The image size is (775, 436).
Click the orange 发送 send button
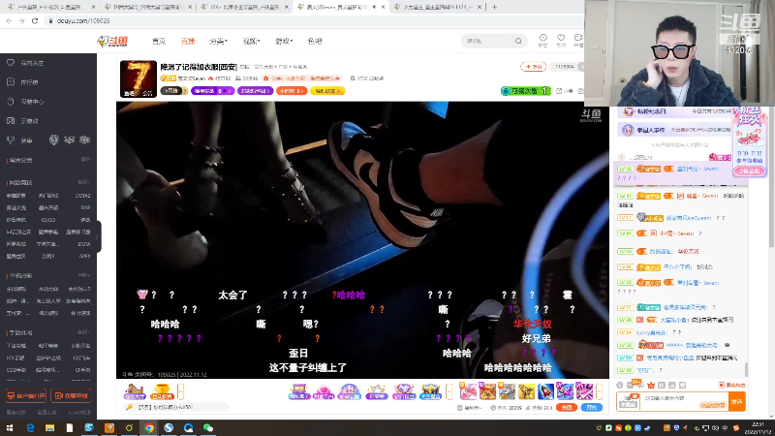[737, 401]
